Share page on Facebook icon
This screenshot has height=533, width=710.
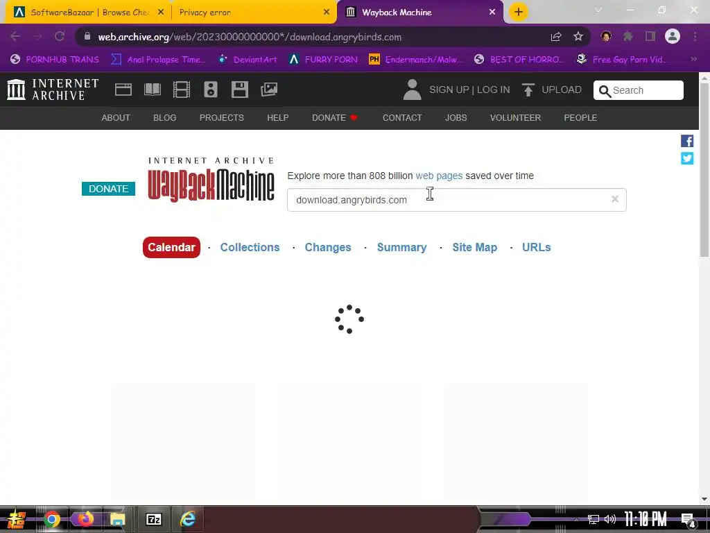[x=687, y=141]
